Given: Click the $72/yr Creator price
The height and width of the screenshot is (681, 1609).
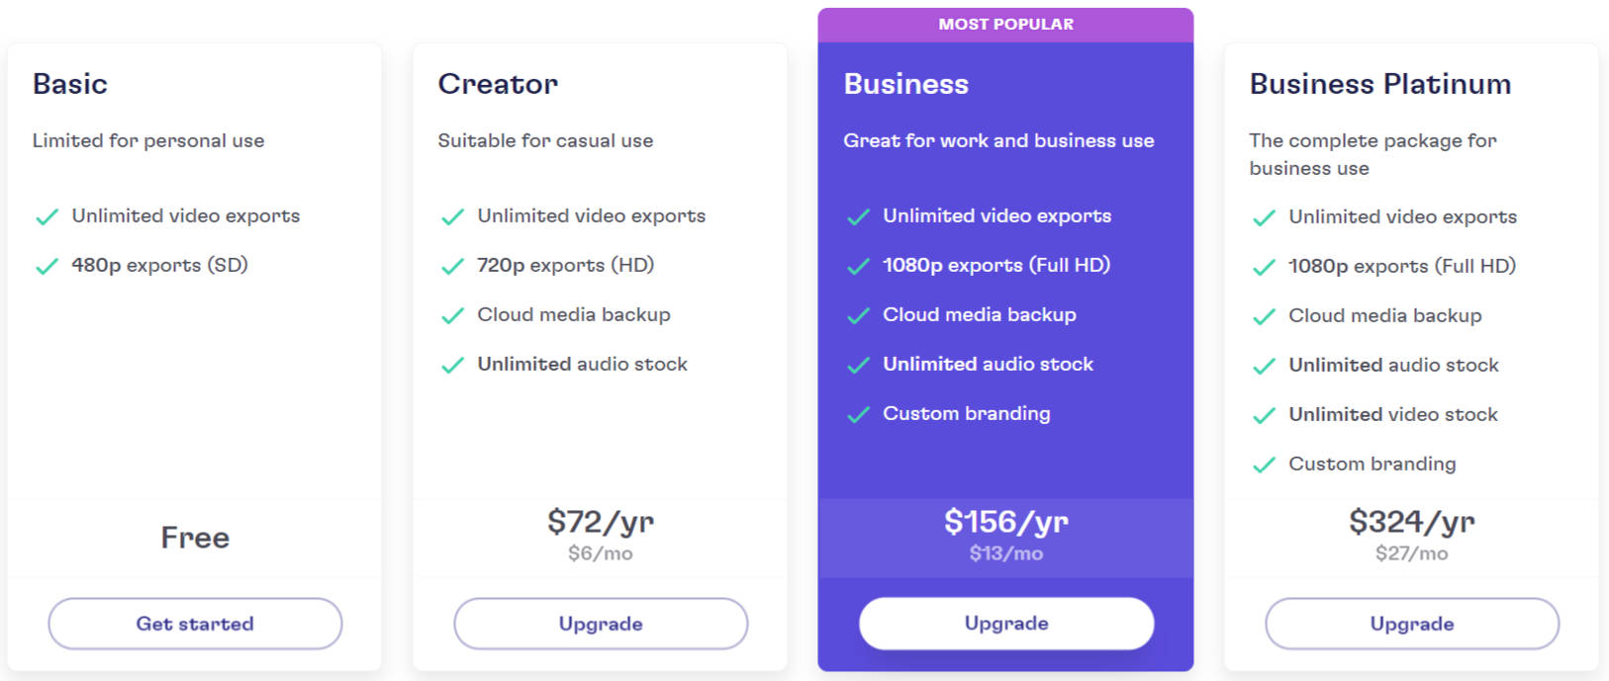Looking at the screenshot, I should click(601, 522).
